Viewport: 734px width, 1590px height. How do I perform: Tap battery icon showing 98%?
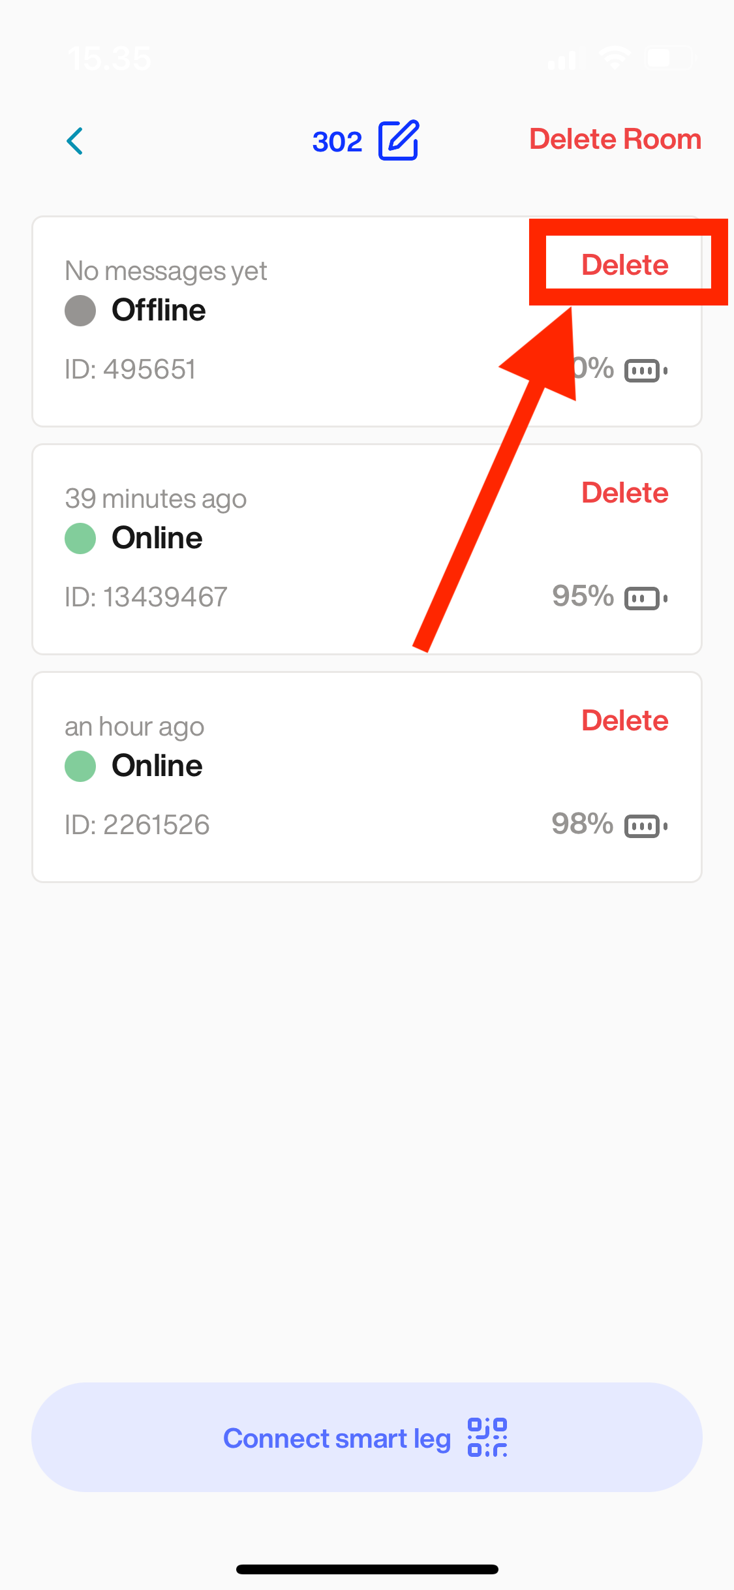coord(645,826)
